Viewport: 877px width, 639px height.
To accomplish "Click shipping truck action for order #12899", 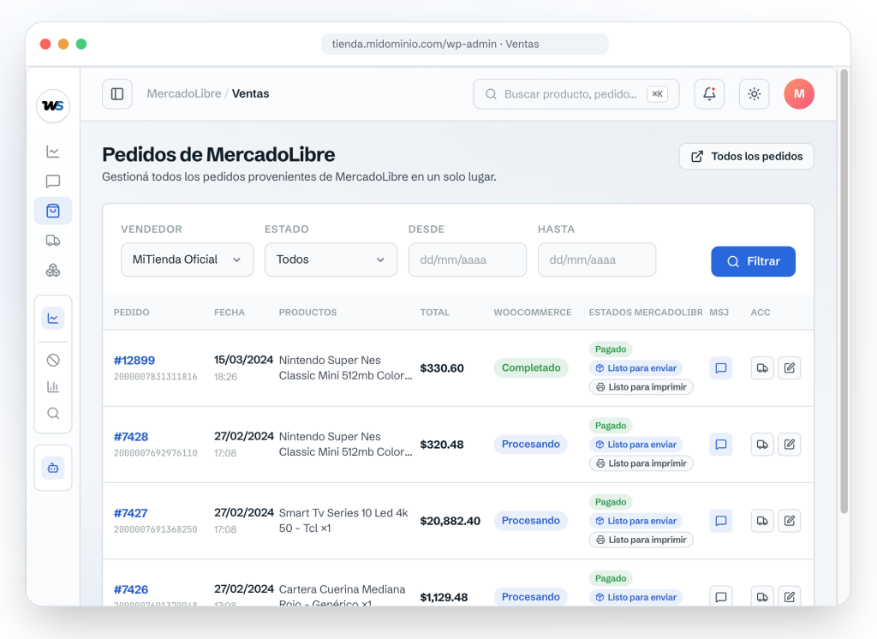I will coord(762,368).
